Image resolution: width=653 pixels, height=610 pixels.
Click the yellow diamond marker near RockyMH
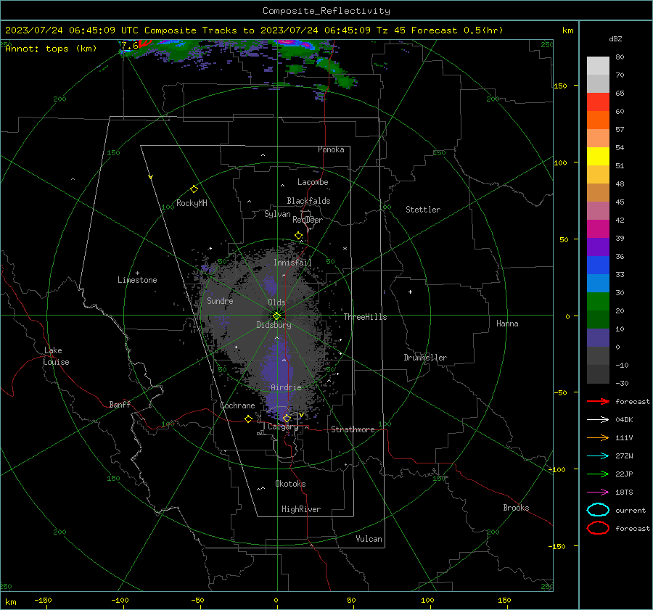[x=194, y=189]
